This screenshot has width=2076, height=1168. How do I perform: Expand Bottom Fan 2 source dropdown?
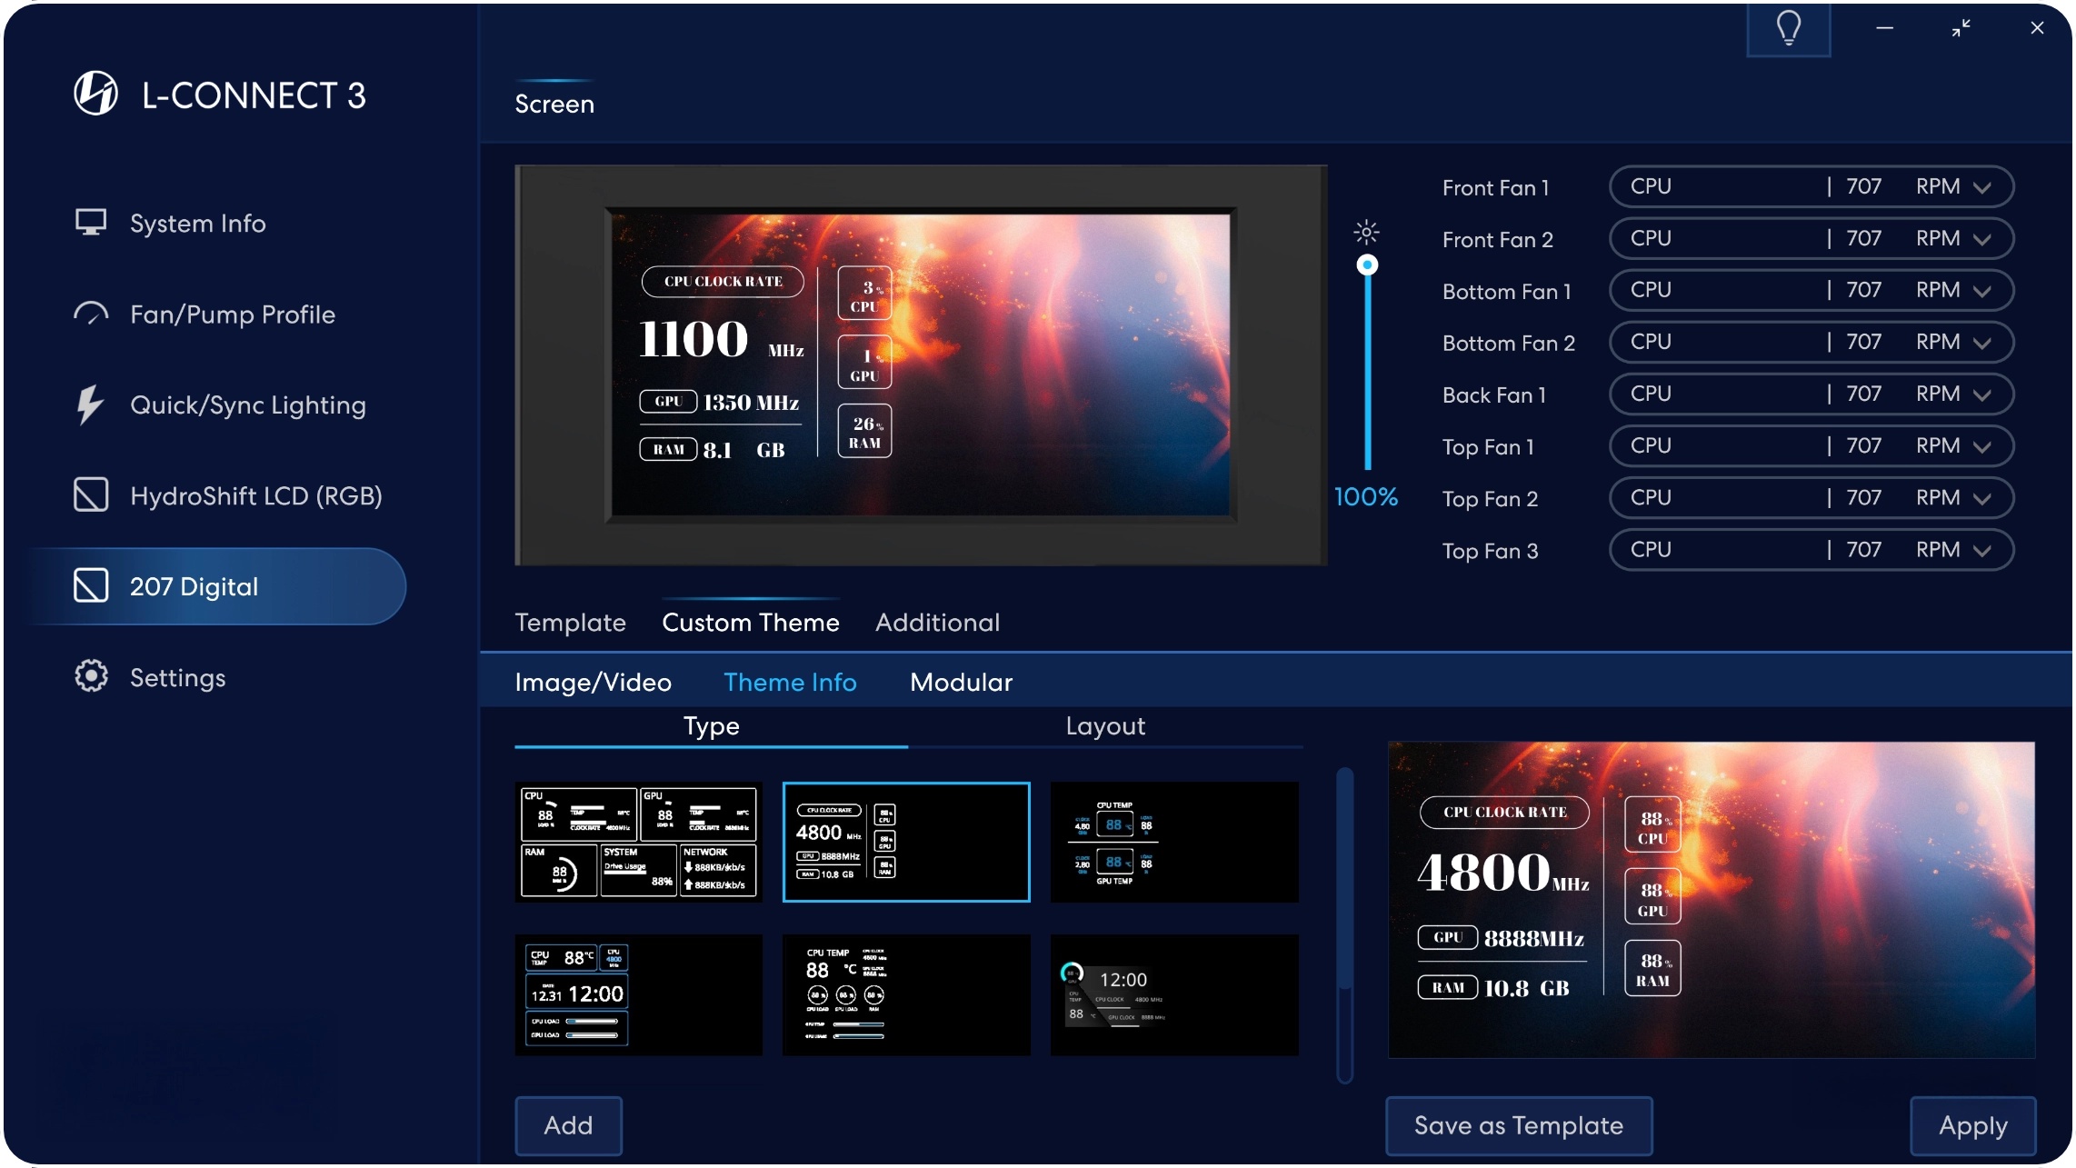(1982, 343)
